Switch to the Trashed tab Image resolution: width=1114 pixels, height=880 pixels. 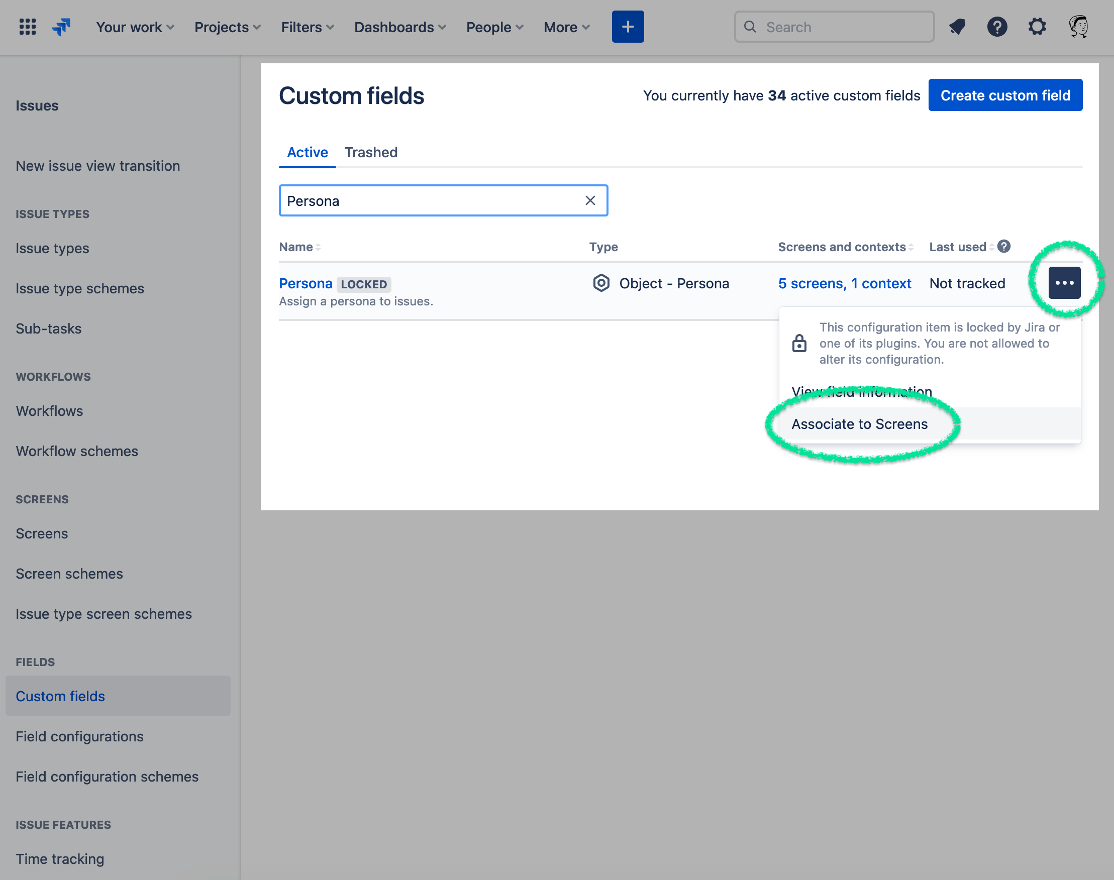click(x=371, y=153)
